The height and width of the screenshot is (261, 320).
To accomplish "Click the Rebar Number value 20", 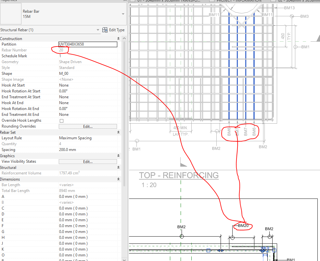I will tap(61, 50).
